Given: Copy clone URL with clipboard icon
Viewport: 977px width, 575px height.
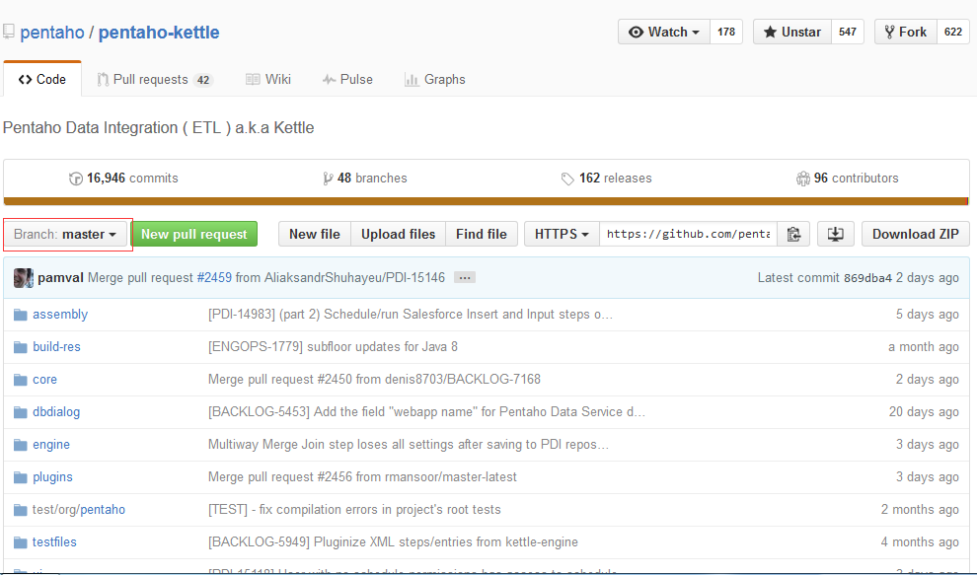Looking at the screenshot, I should 793,234.
